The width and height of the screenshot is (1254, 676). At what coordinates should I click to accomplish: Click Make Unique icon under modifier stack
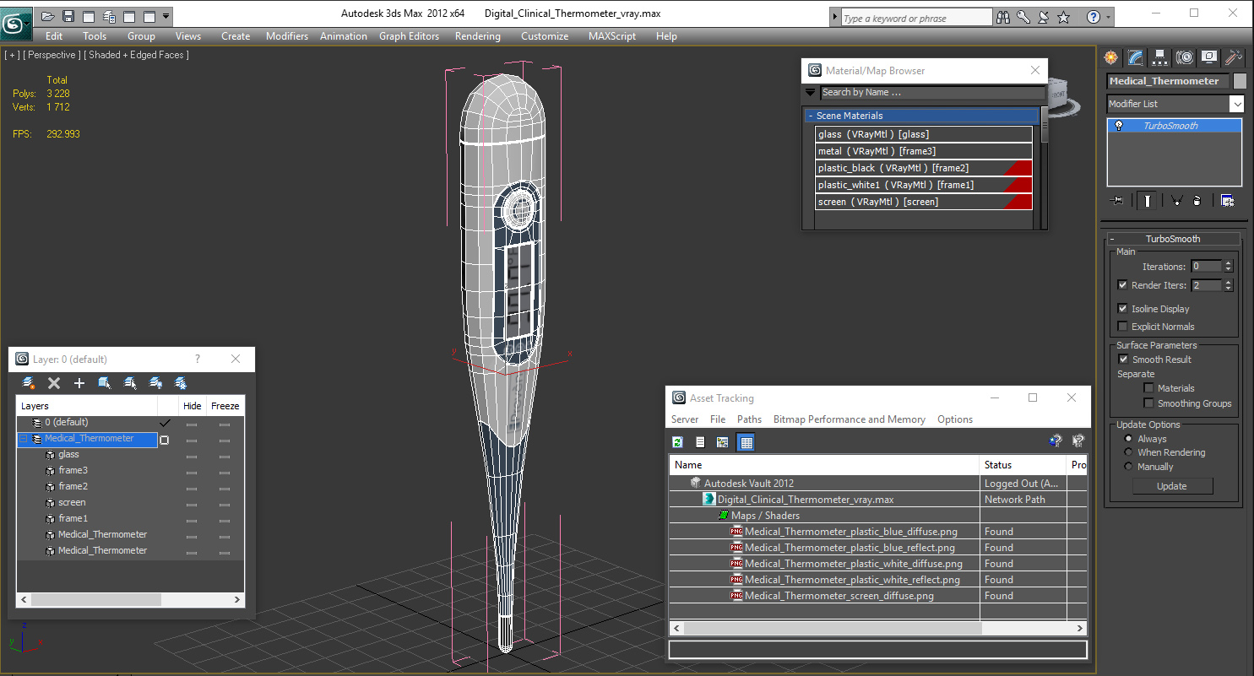point(1175,200)
